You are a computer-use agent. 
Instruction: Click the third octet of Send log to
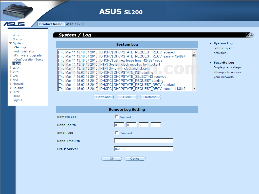pyautogui.click(x=144, y=125)
